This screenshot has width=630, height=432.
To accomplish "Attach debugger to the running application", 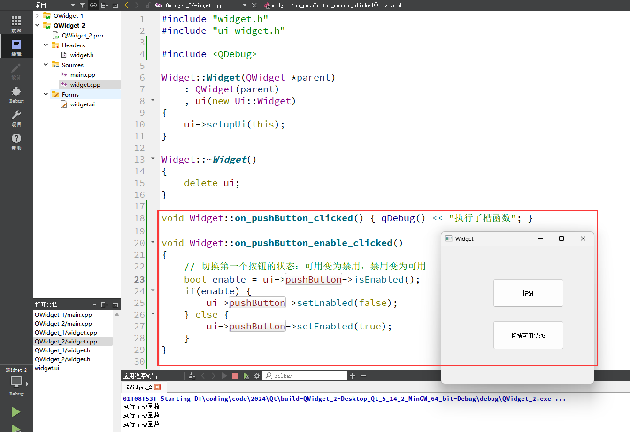I will [246, 376].
